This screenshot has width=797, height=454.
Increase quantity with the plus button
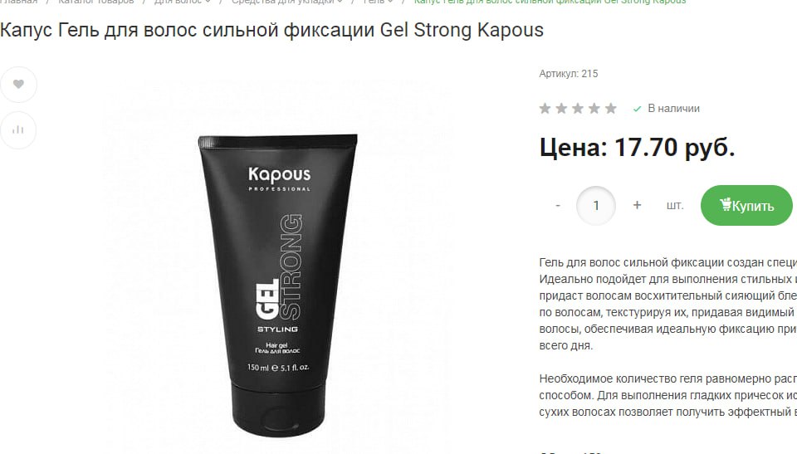point(637,205)
